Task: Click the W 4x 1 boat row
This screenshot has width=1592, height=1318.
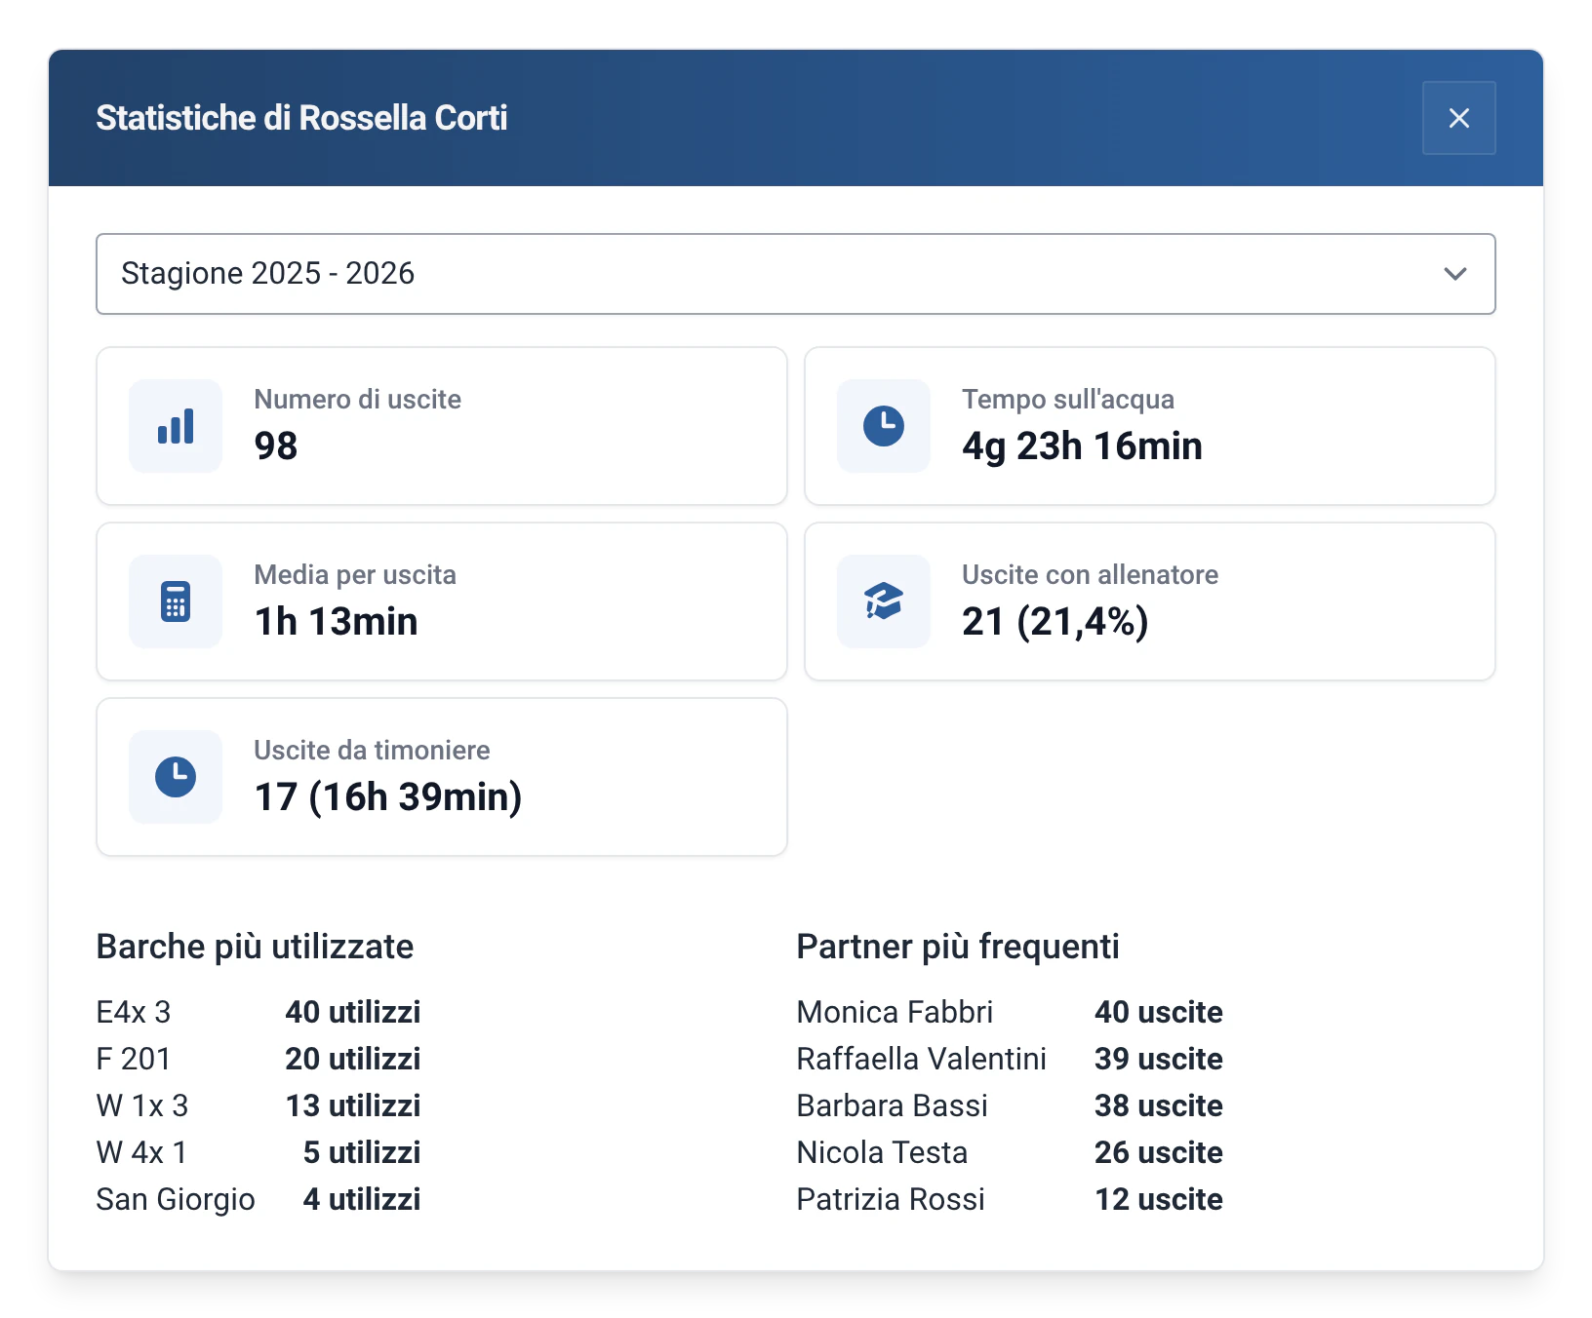Action: pos(259,1152)
